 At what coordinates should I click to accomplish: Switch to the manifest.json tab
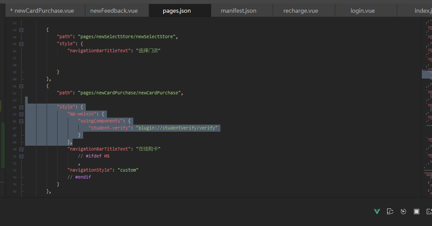[238, 11]
